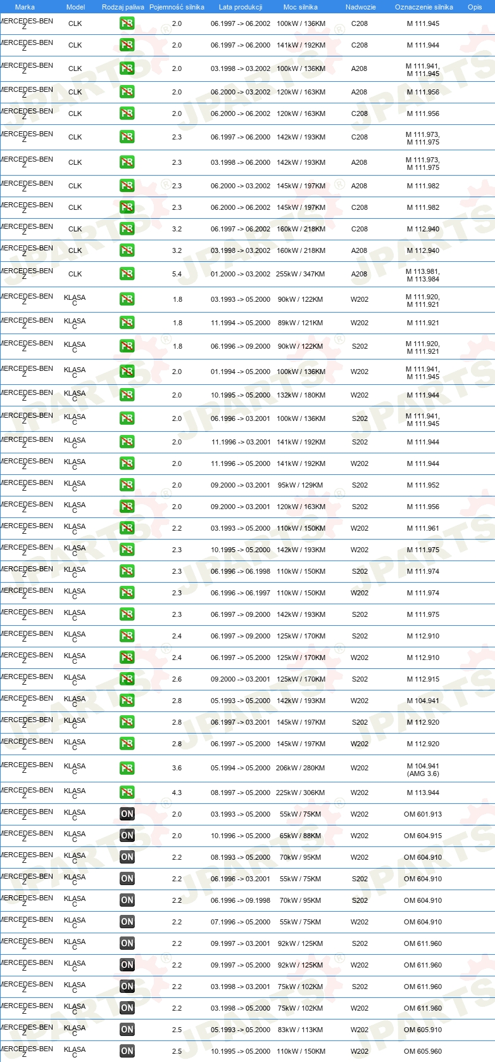The height and width of the screenshot is (1062, 495).
Task: Click the Nadwozie column header
Action: pos(360,7)
